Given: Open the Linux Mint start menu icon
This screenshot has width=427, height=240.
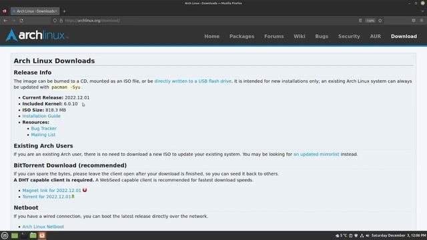Looking at the screenshot, I should (x=5, y=235).
